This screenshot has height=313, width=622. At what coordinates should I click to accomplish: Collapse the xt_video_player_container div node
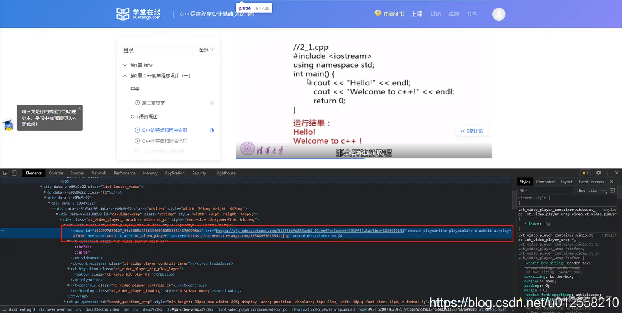[x=60, y=219]
